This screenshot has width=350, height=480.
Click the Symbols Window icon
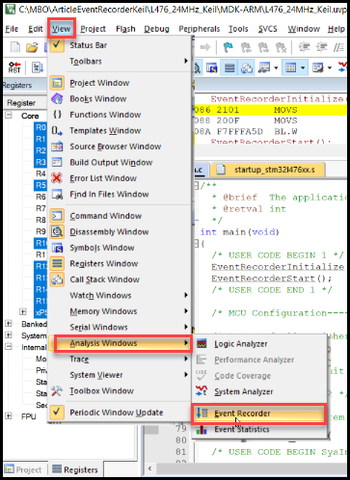pyautogui.click(x=57, y=248)
